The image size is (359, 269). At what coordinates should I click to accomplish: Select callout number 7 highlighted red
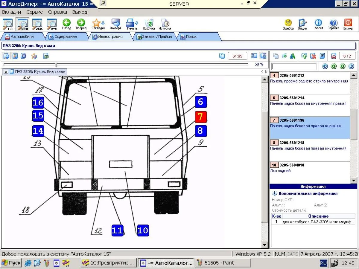click(x=200, y=117)
